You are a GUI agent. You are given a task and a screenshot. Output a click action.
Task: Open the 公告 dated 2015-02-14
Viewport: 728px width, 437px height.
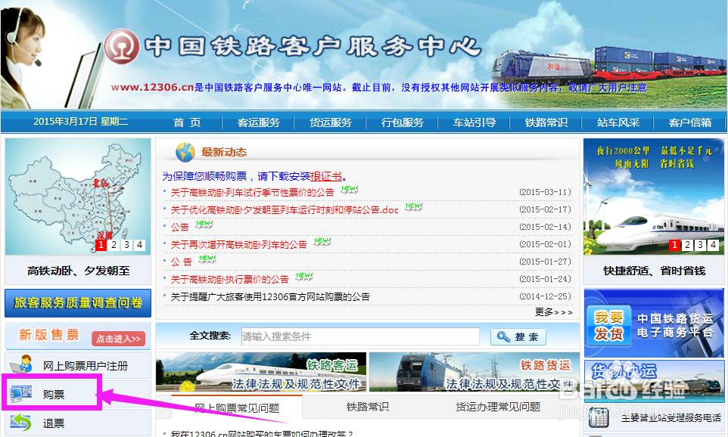click(179, 227)
